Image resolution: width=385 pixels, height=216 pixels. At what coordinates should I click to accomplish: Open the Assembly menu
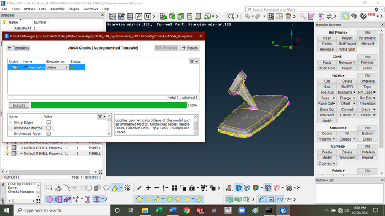[57, 9]
